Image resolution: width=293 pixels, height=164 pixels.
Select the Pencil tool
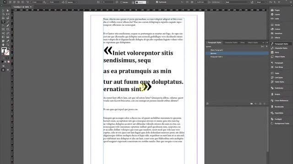(x=8, y=26)
